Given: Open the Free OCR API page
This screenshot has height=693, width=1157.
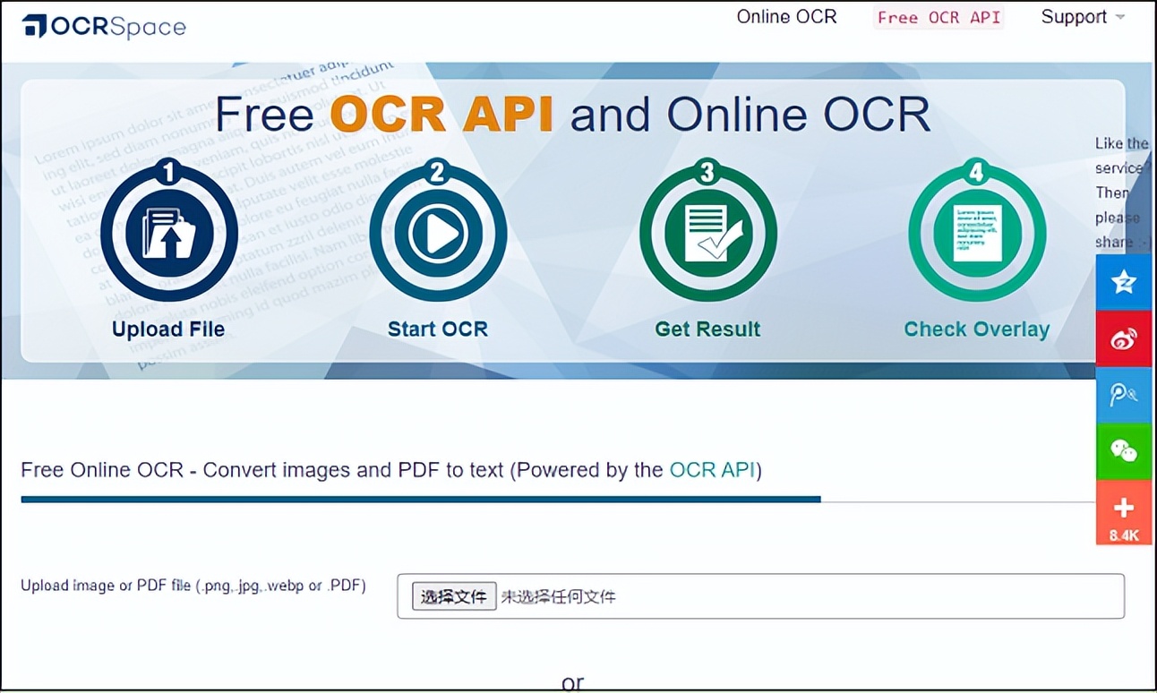Looking at the screenshot, I should (x=938, y=18).
